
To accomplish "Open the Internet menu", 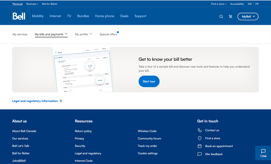I will (x=55, y=16).
